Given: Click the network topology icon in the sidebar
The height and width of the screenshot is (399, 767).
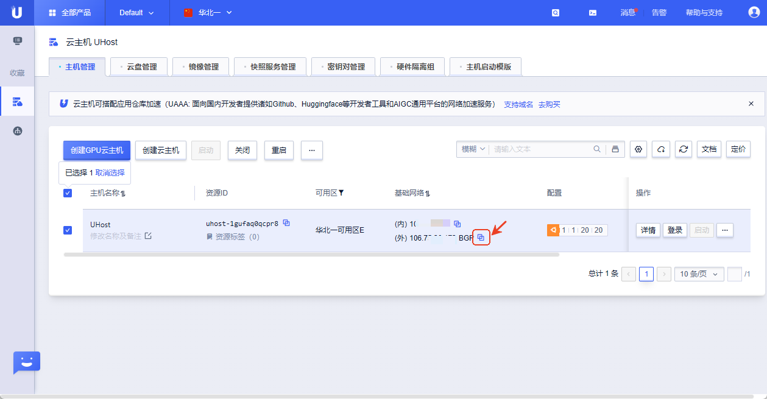Looking at the screenshot, I should pyautogui.click(x=17, y=130).
